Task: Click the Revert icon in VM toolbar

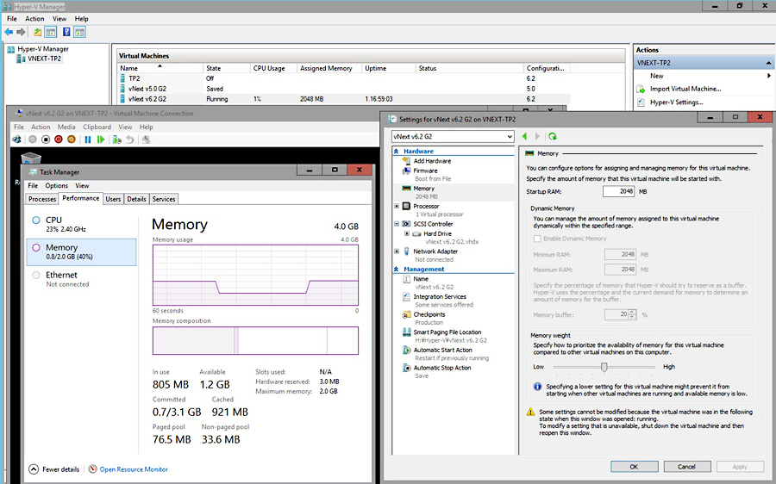Action: tap(129, 140)
